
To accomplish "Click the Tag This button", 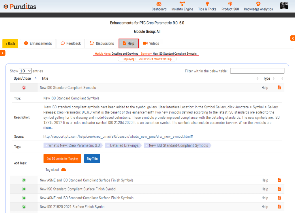I will coord(92,159).
